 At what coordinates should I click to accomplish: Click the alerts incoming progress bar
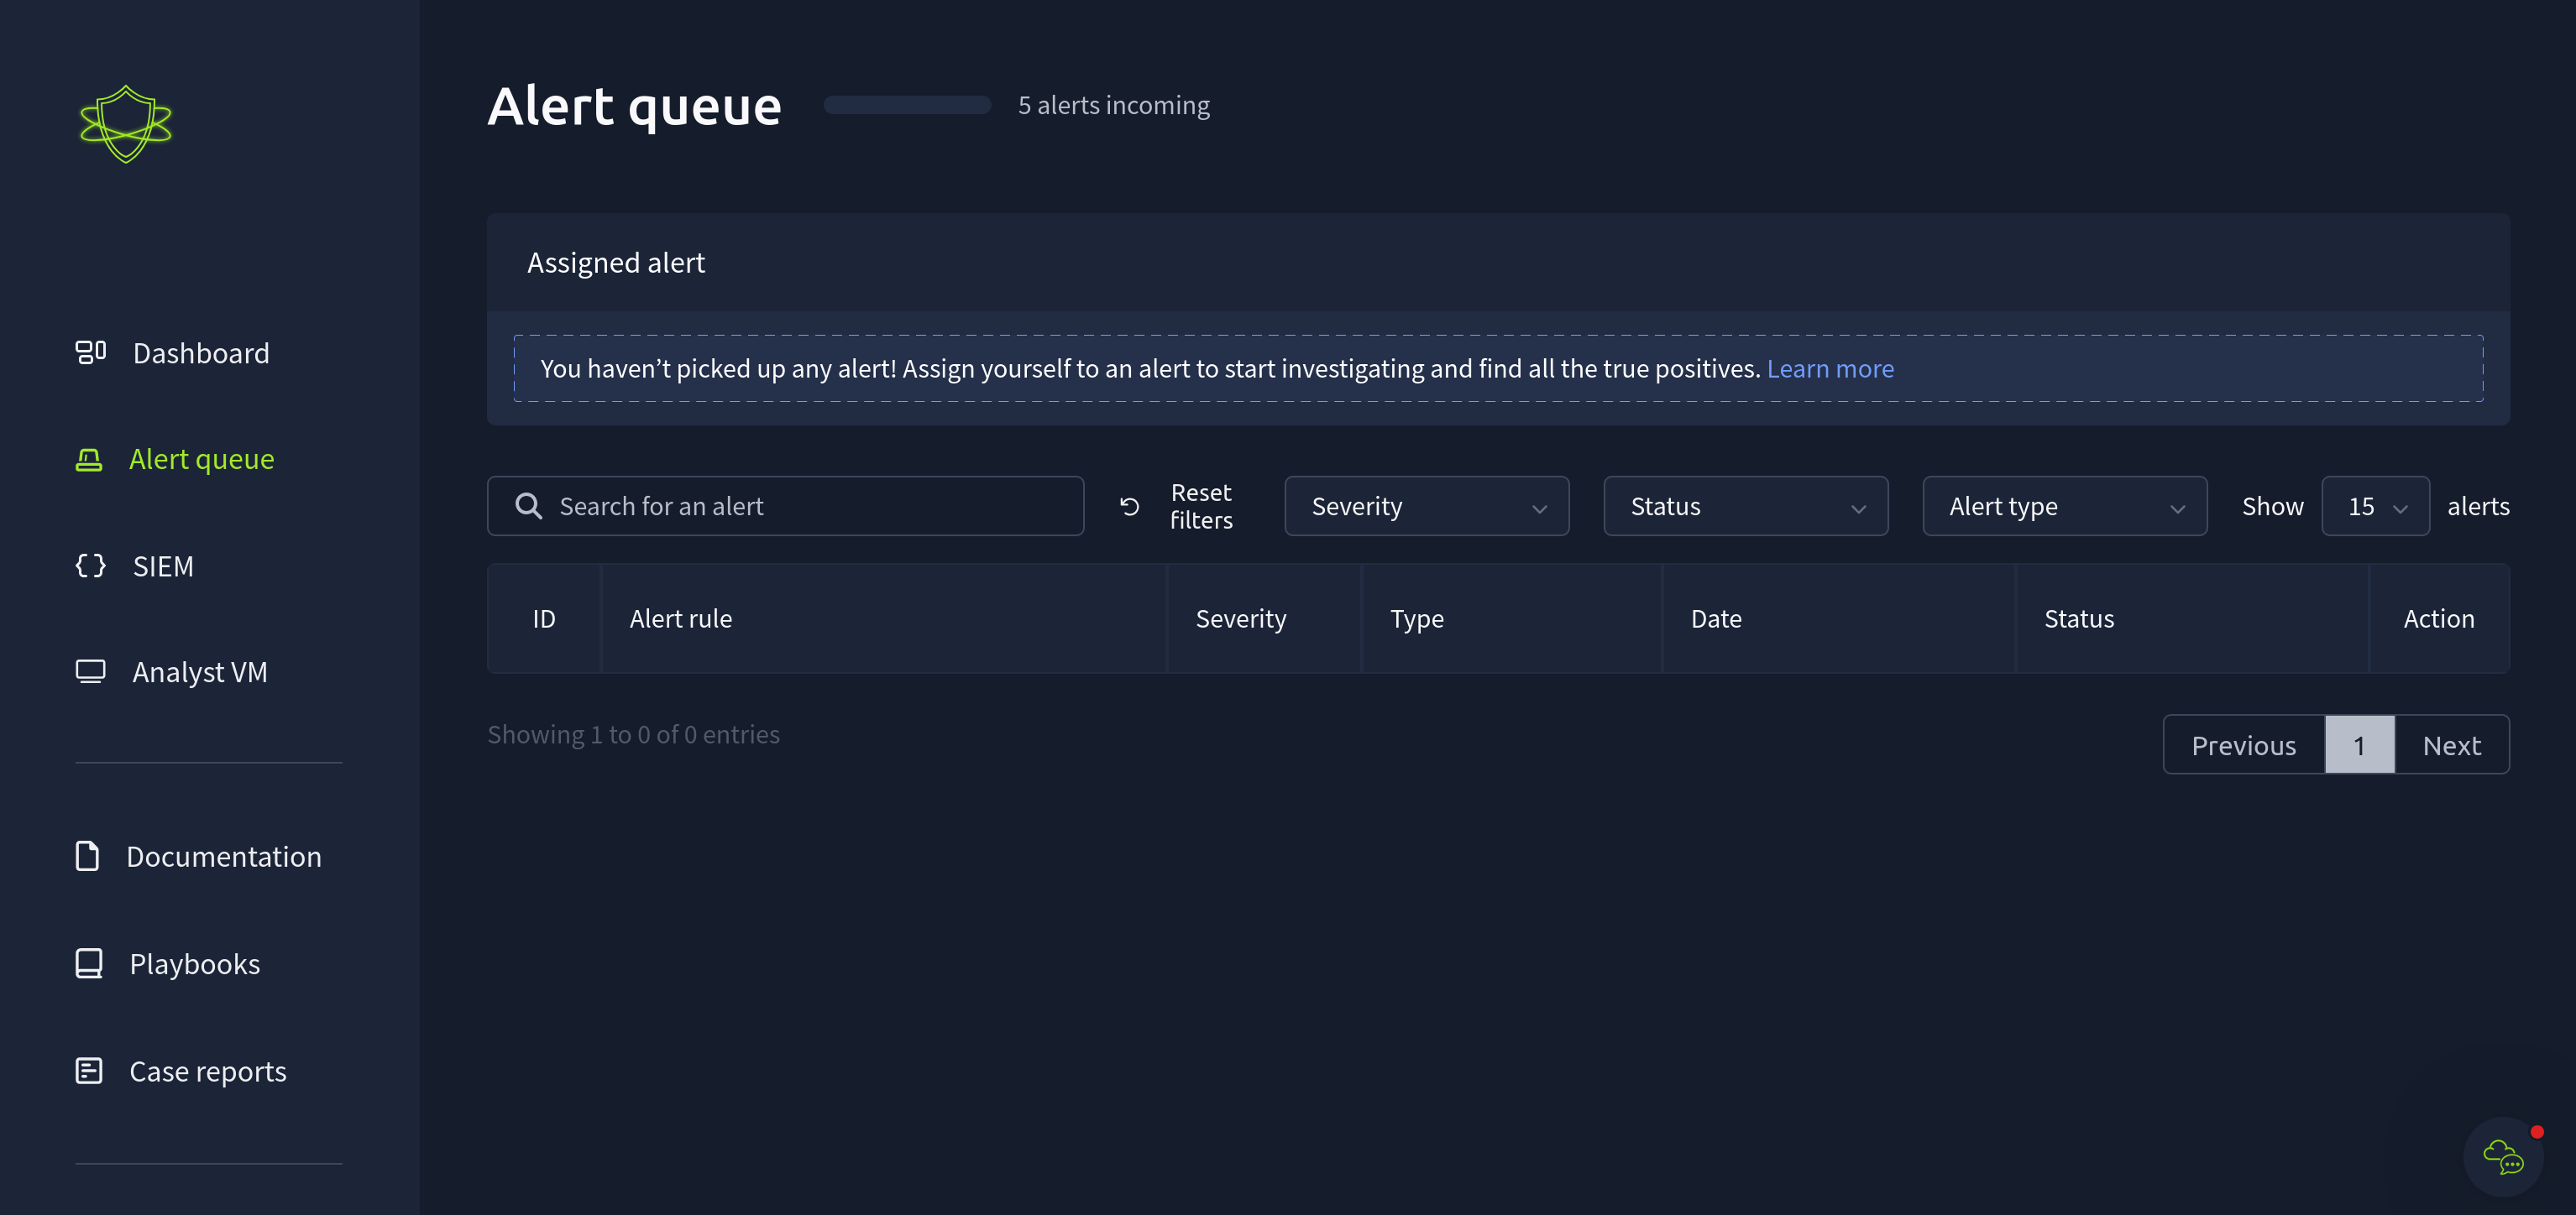pyautogui.click(x=907, y=105)
